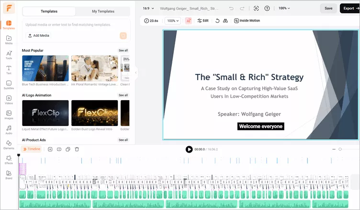The height and width of the screenshot is (210, 360).
Task: Play the video preview
Action: click(x=189, y=149)
